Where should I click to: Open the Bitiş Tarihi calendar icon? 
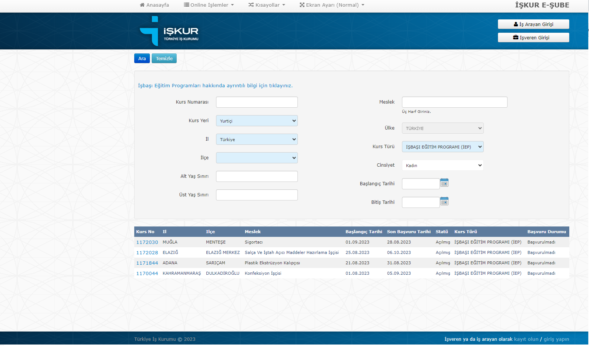[444, 201]
